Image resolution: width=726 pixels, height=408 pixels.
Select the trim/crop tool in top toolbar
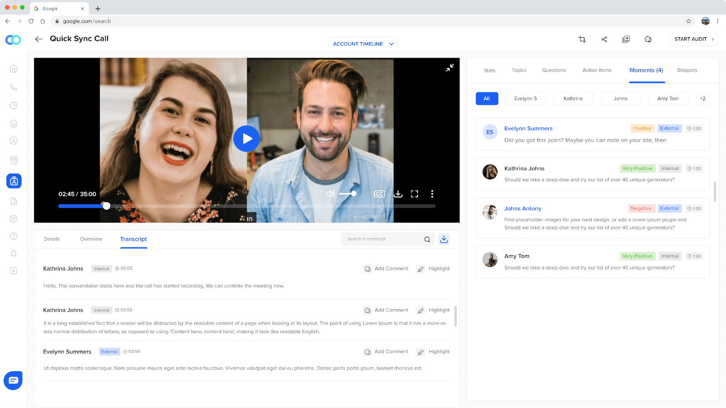point(582,39)
